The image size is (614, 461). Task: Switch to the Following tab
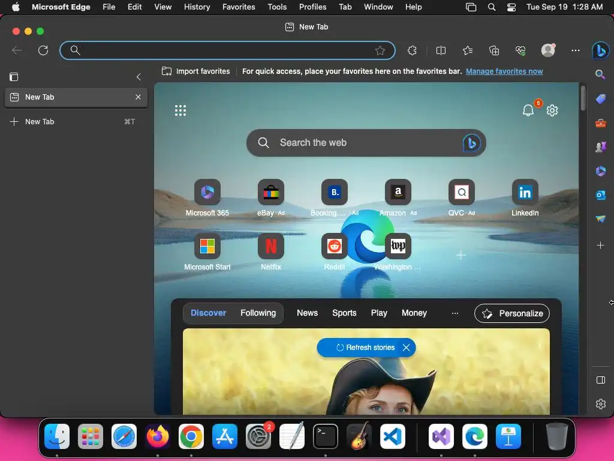tap(258, 313)
